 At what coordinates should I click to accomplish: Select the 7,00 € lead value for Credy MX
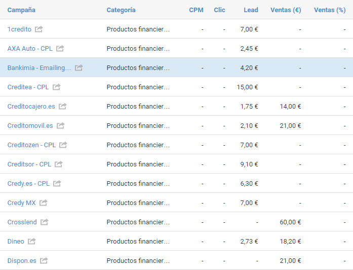tap(249, 203)
